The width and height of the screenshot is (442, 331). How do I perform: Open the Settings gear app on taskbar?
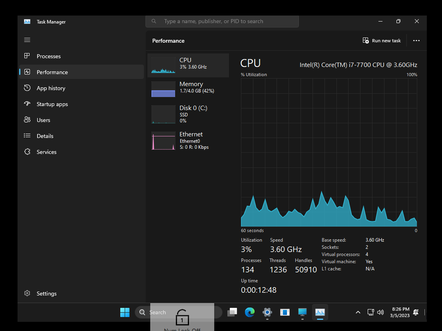point(267,312)
